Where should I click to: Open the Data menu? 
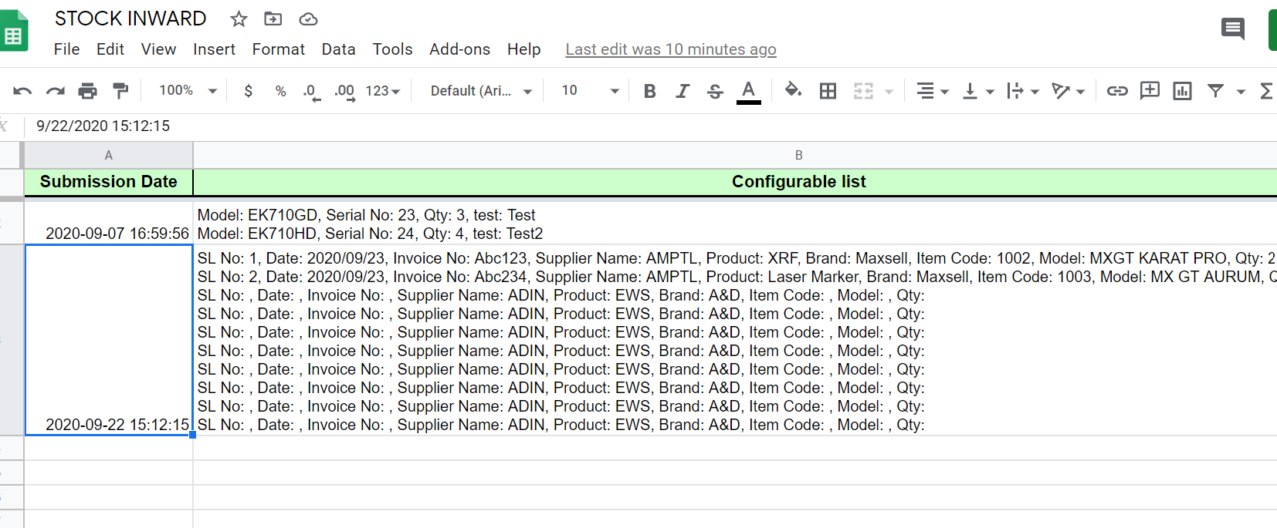tap(338, 49)
